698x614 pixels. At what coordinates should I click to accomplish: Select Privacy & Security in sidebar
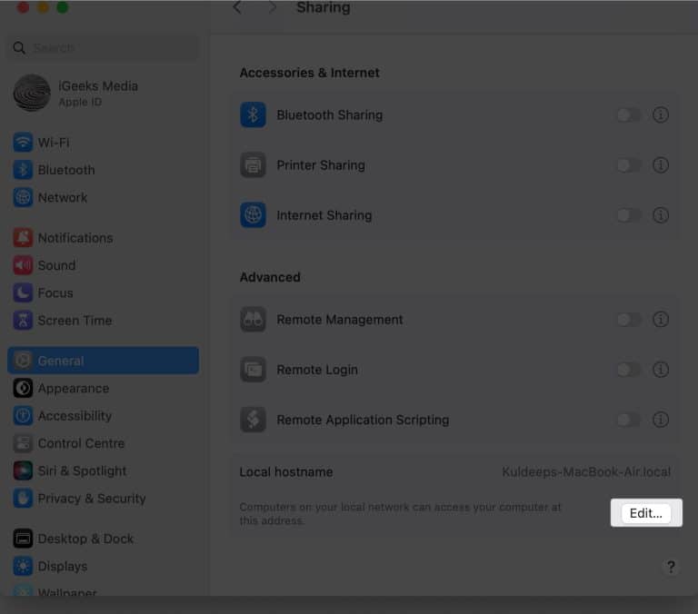click(91, 499)
